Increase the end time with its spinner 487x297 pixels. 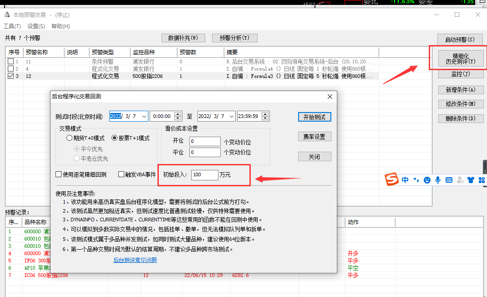click(265, 114)
